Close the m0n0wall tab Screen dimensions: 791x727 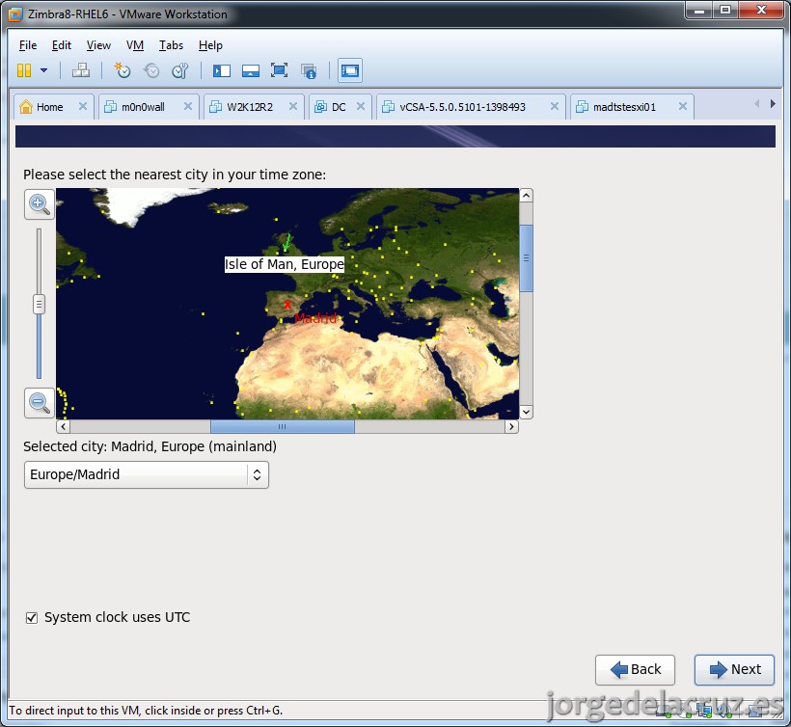pos(188,106)
